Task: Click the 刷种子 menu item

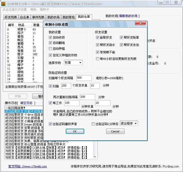Action: click(x=45, y=10)
